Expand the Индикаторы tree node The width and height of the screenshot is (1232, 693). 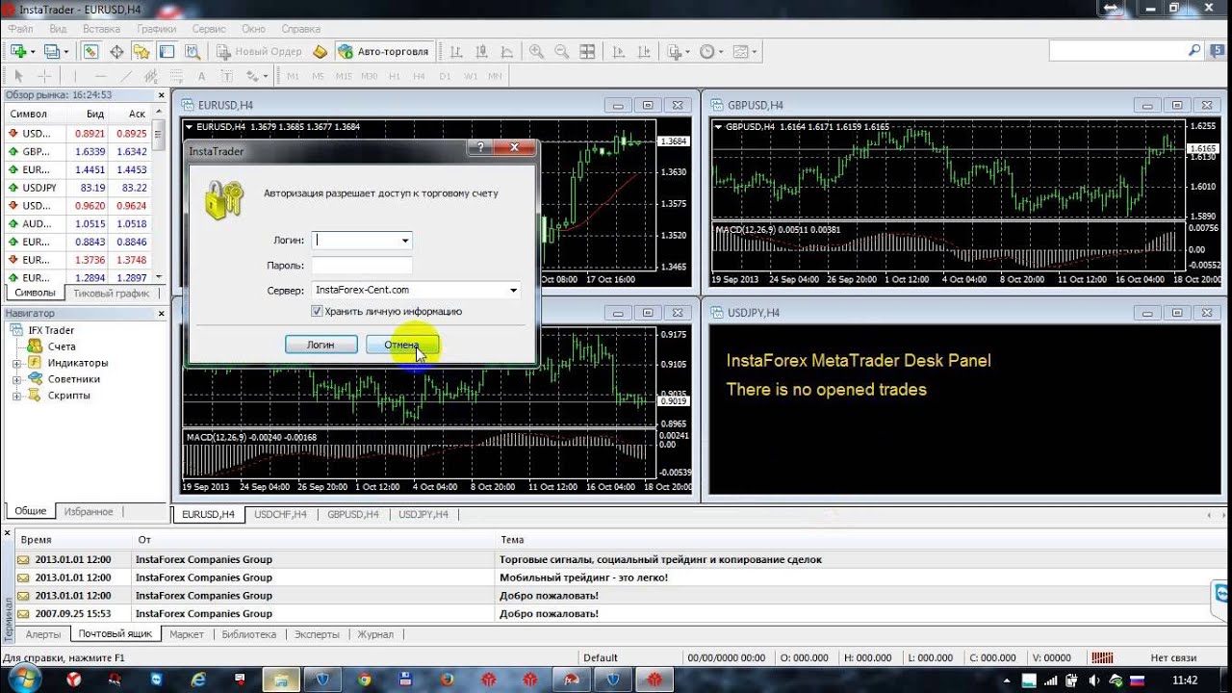pyautogui.click(x=16, y=363)
